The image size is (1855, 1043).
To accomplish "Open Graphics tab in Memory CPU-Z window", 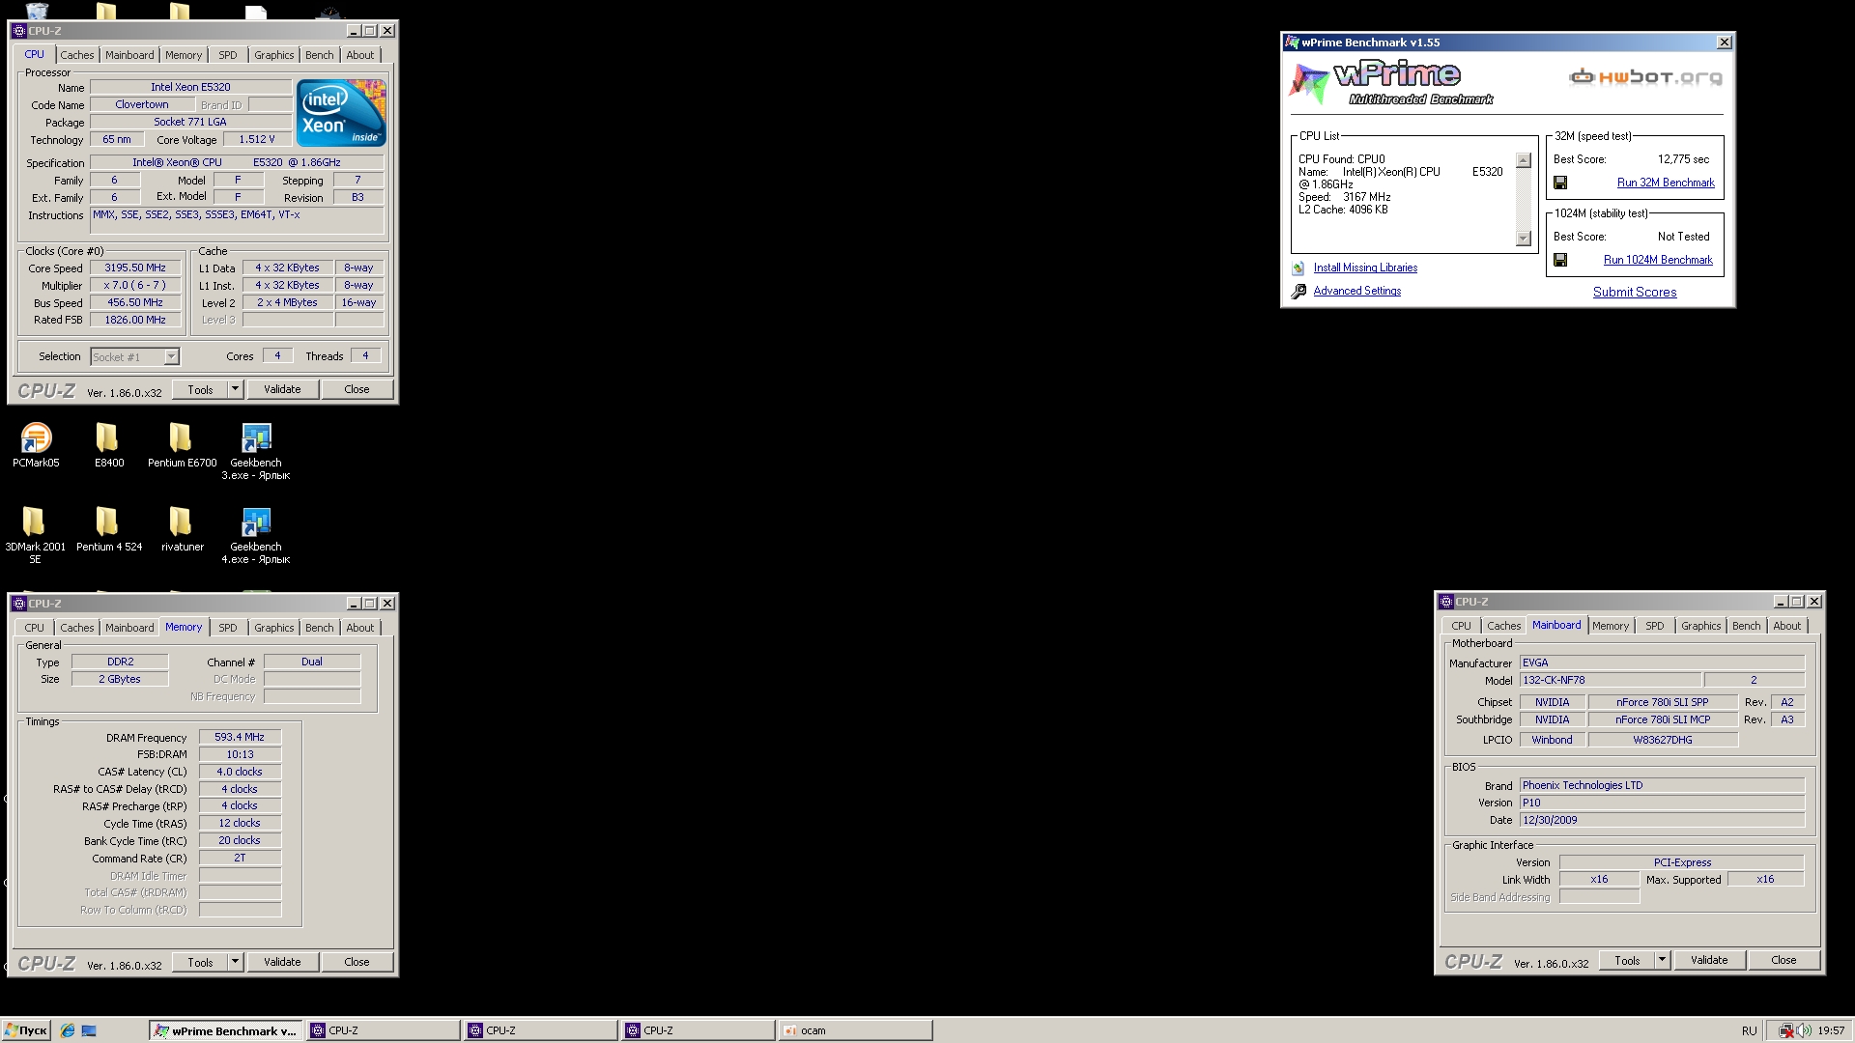I will [274, 628].
